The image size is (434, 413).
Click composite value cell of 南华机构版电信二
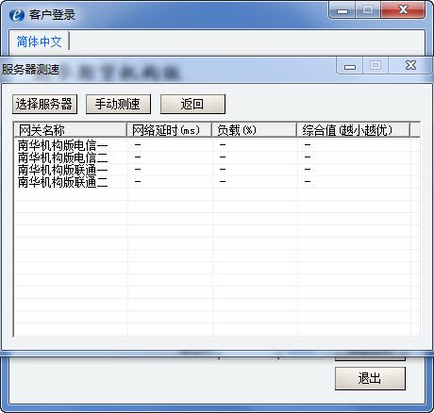pos(354,157)
